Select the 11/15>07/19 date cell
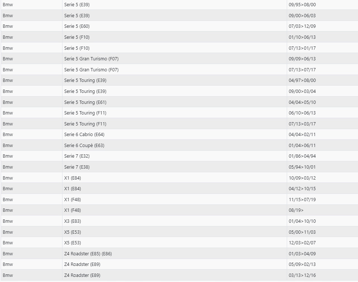Image resolution: width=358 pixels, height=282 pixels. click(x=302, y=199)
